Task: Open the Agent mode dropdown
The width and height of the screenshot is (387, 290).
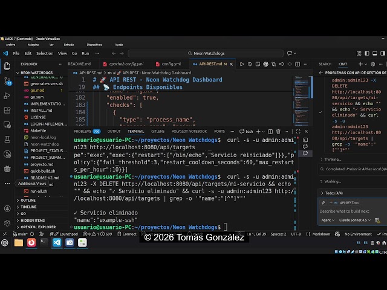Action: (328, 220)
